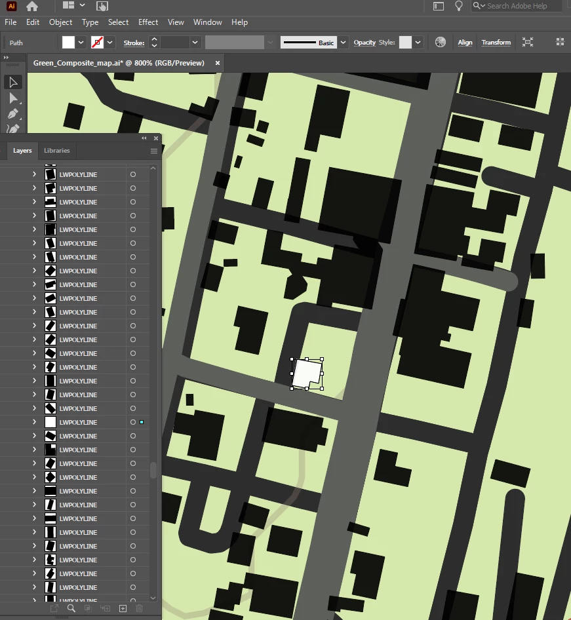The width and height of the screenshot is (571, 620).
Task: Click the Create New Sublayer icon
Action: point(105,609)
